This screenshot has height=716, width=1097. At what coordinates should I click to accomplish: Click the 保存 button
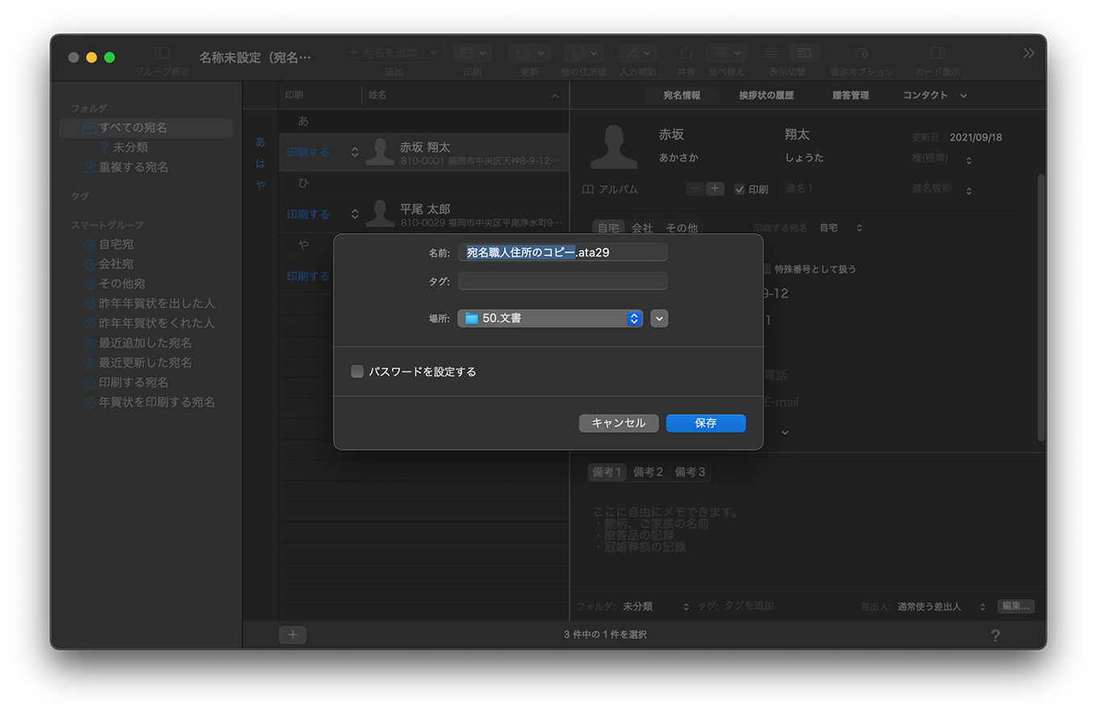click(706, 423)
